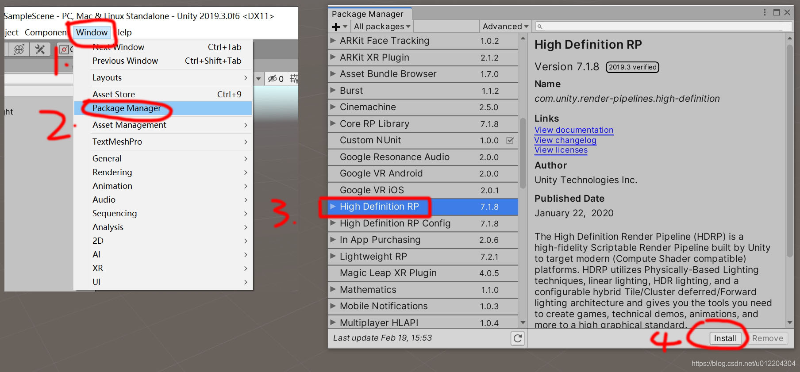Select Google VR Android package row
Viewport: 800px width, 372px height.
pyautogui.click(x=423, y=173)
